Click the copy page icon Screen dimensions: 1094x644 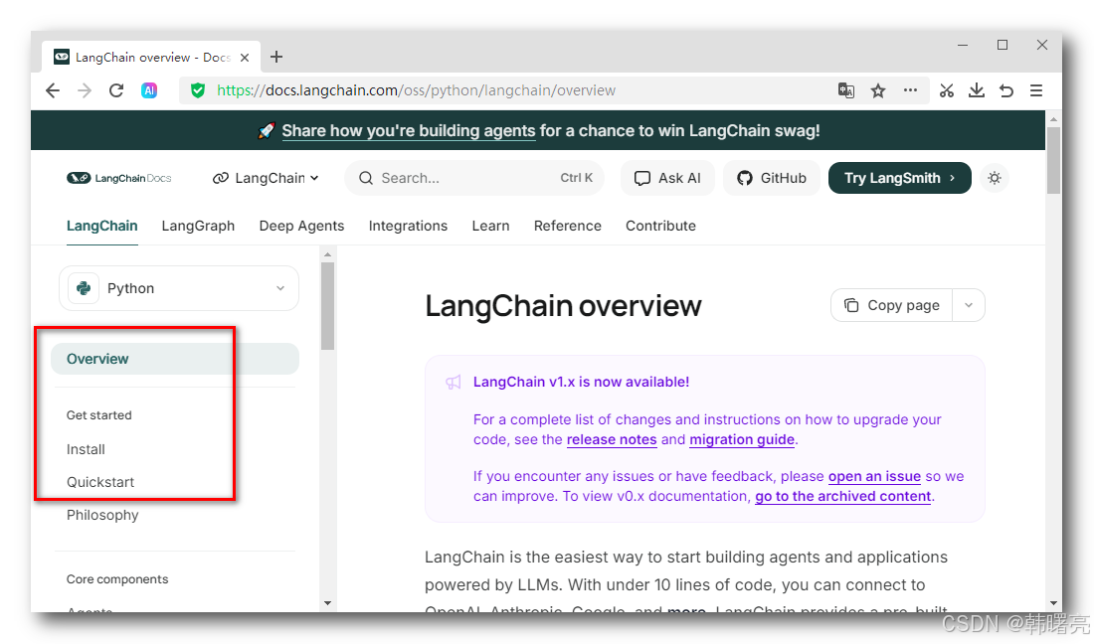[850, 305]
